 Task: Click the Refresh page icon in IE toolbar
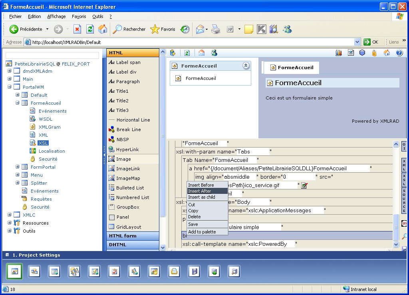pos(90,29)
